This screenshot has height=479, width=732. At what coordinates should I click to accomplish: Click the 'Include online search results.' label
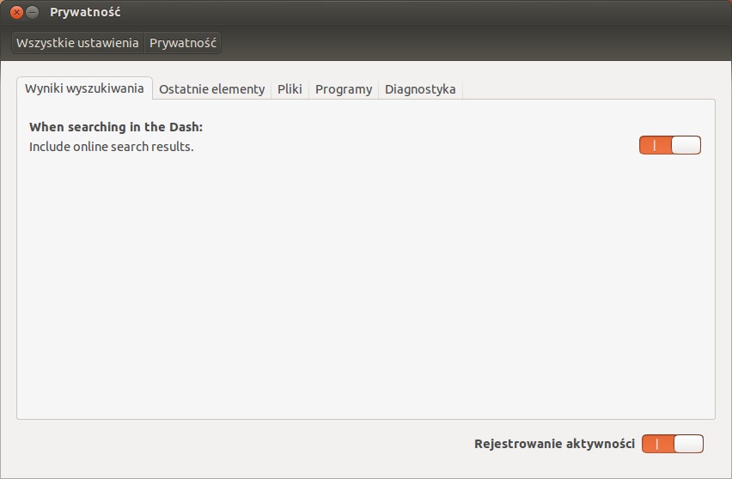pyautogui.click(x=111, y=147)
